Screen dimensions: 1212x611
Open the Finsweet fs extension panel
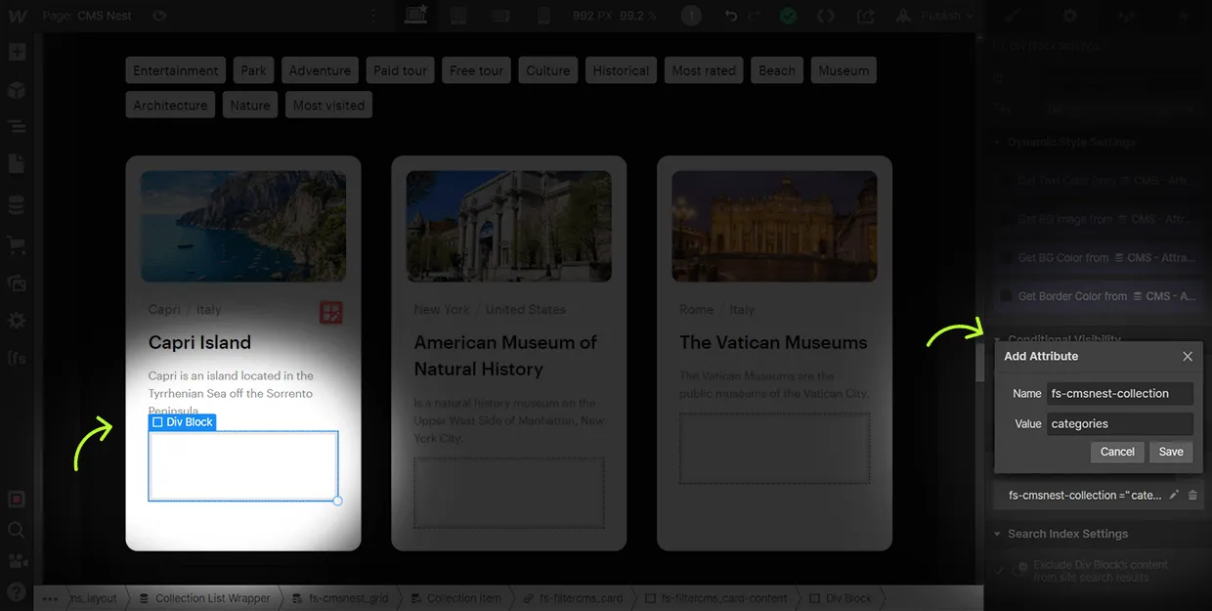tap(17, 358)
